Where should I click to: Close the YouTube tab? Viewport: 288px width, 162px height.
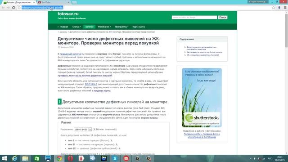pyautogui.click(x=68, y=2)
